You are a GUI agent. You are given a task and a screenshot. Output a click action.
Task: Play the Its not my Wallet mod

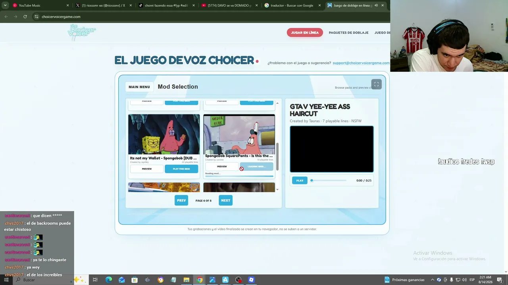click(x=181, y=169)
